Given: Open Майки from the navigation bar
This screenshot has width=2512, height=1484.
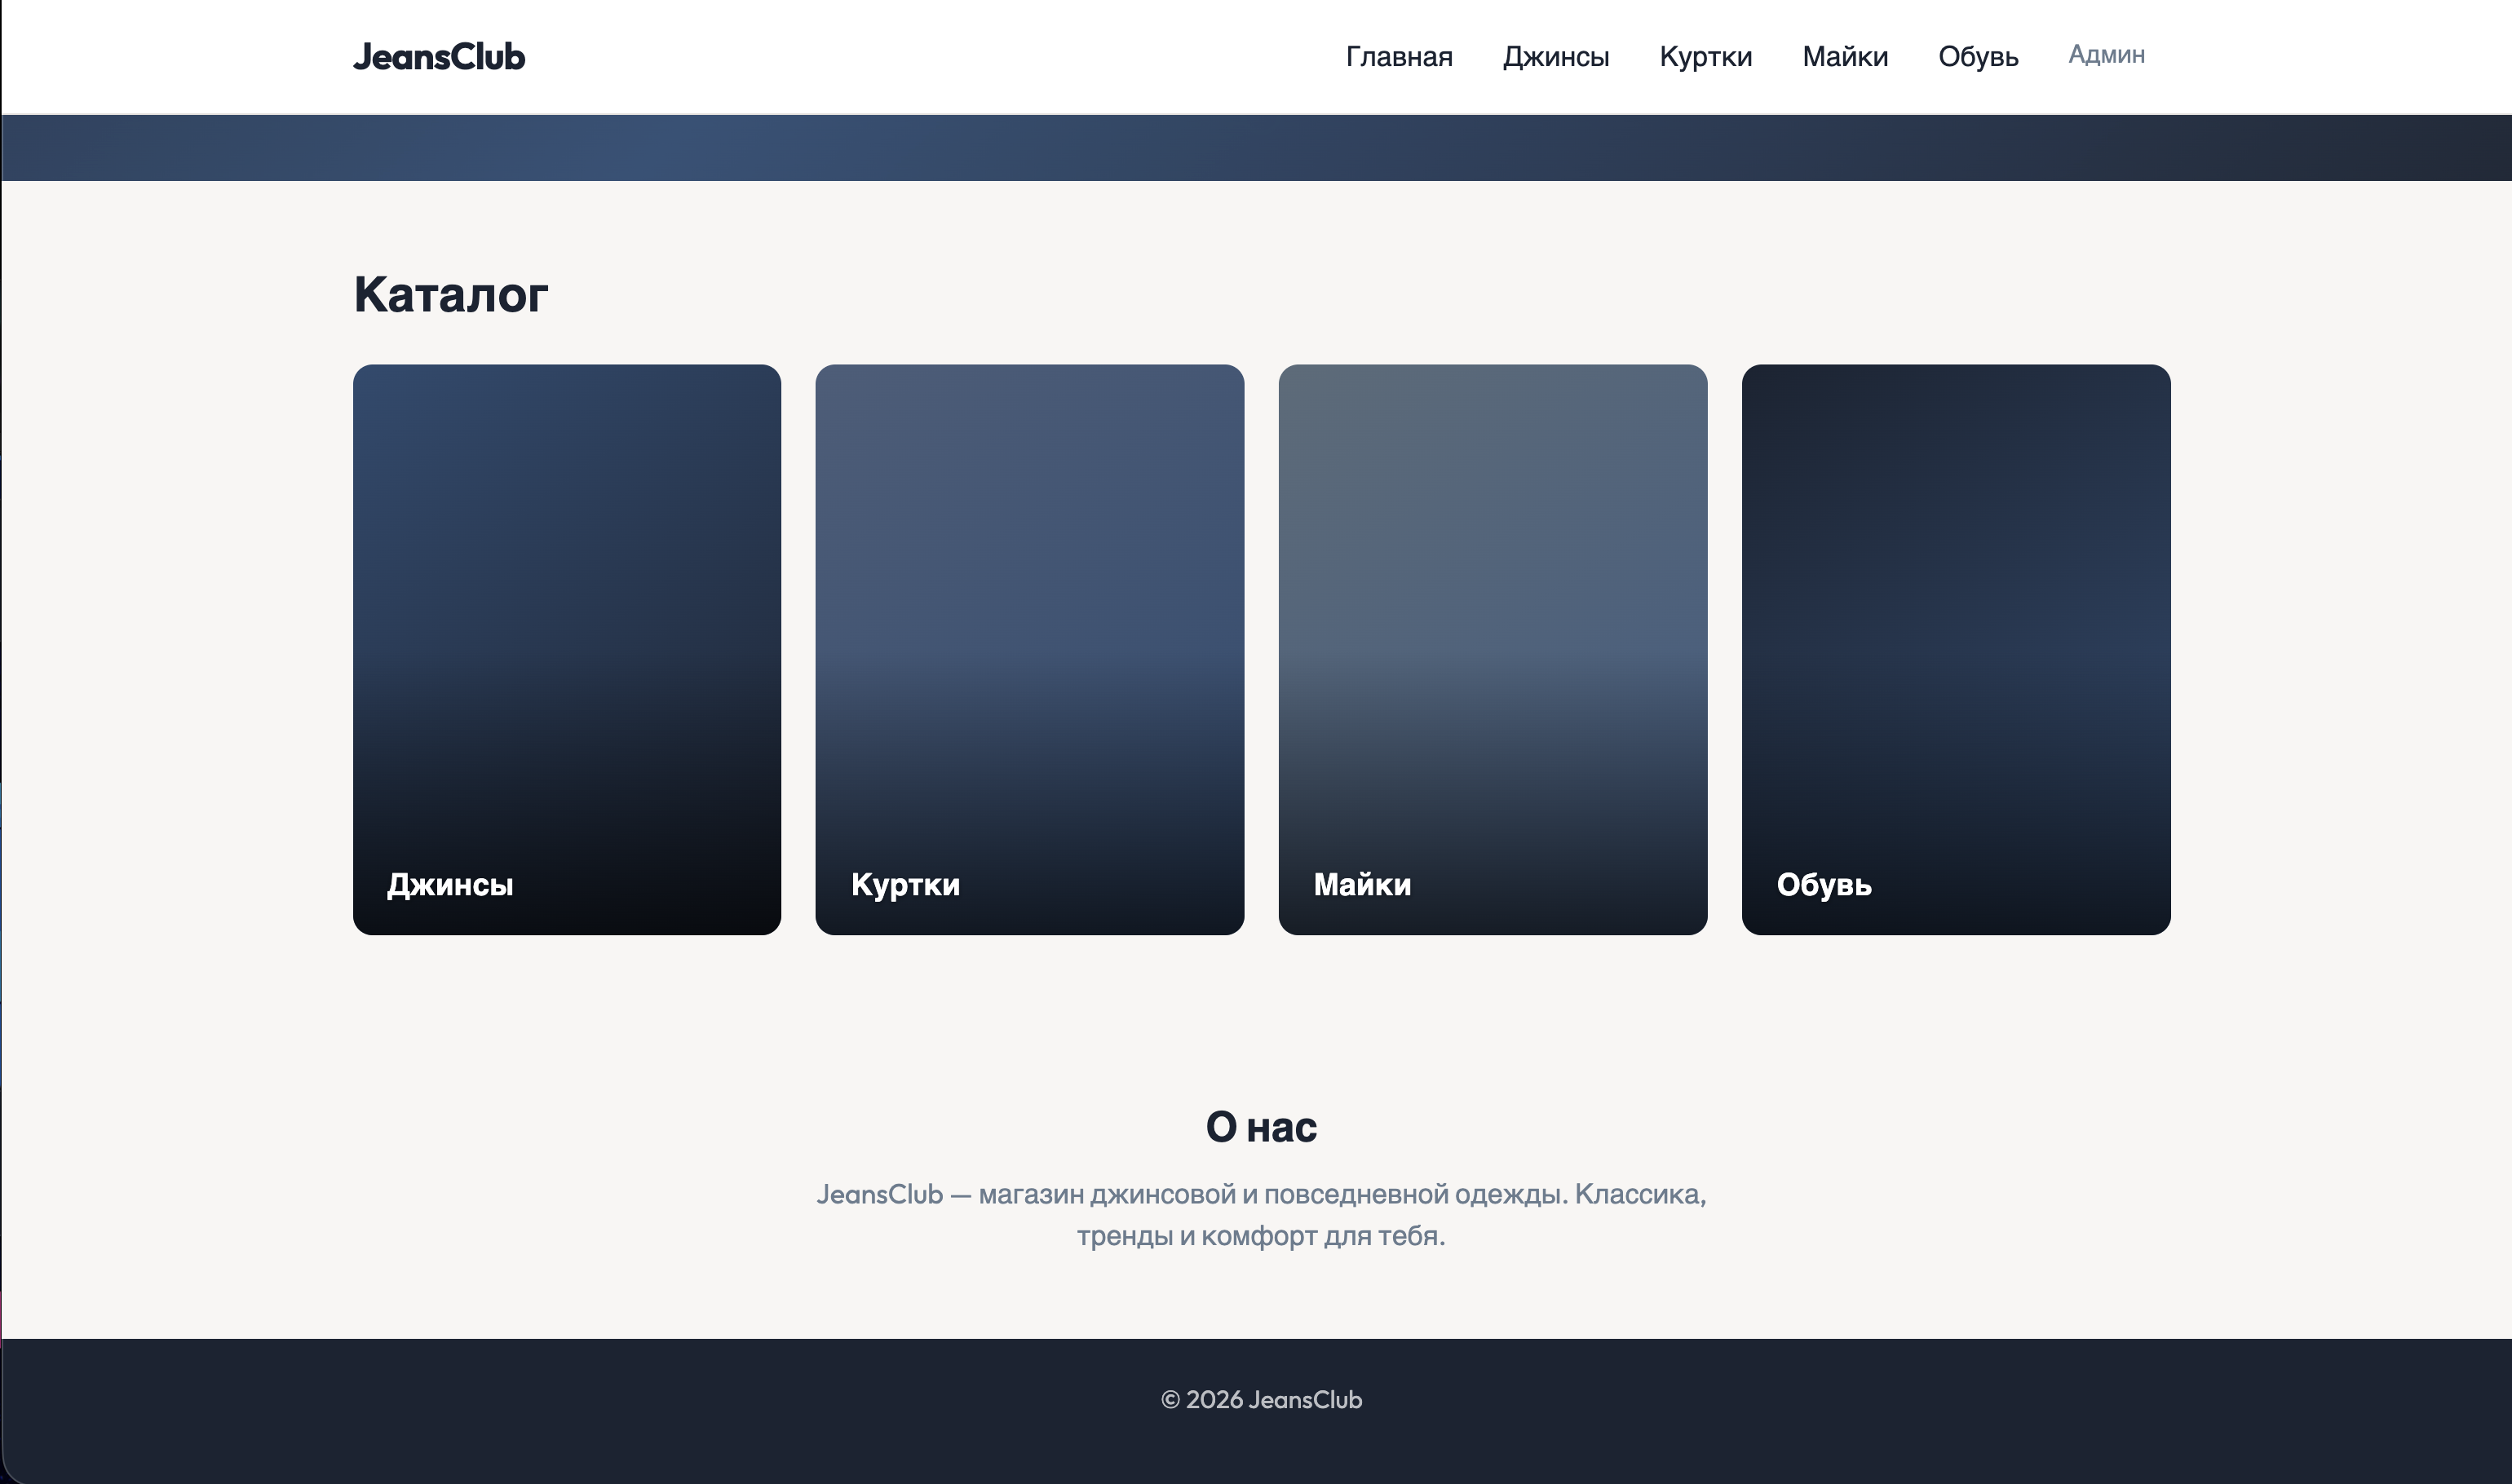Looking at the screenshot, I should pos(1844,57).
